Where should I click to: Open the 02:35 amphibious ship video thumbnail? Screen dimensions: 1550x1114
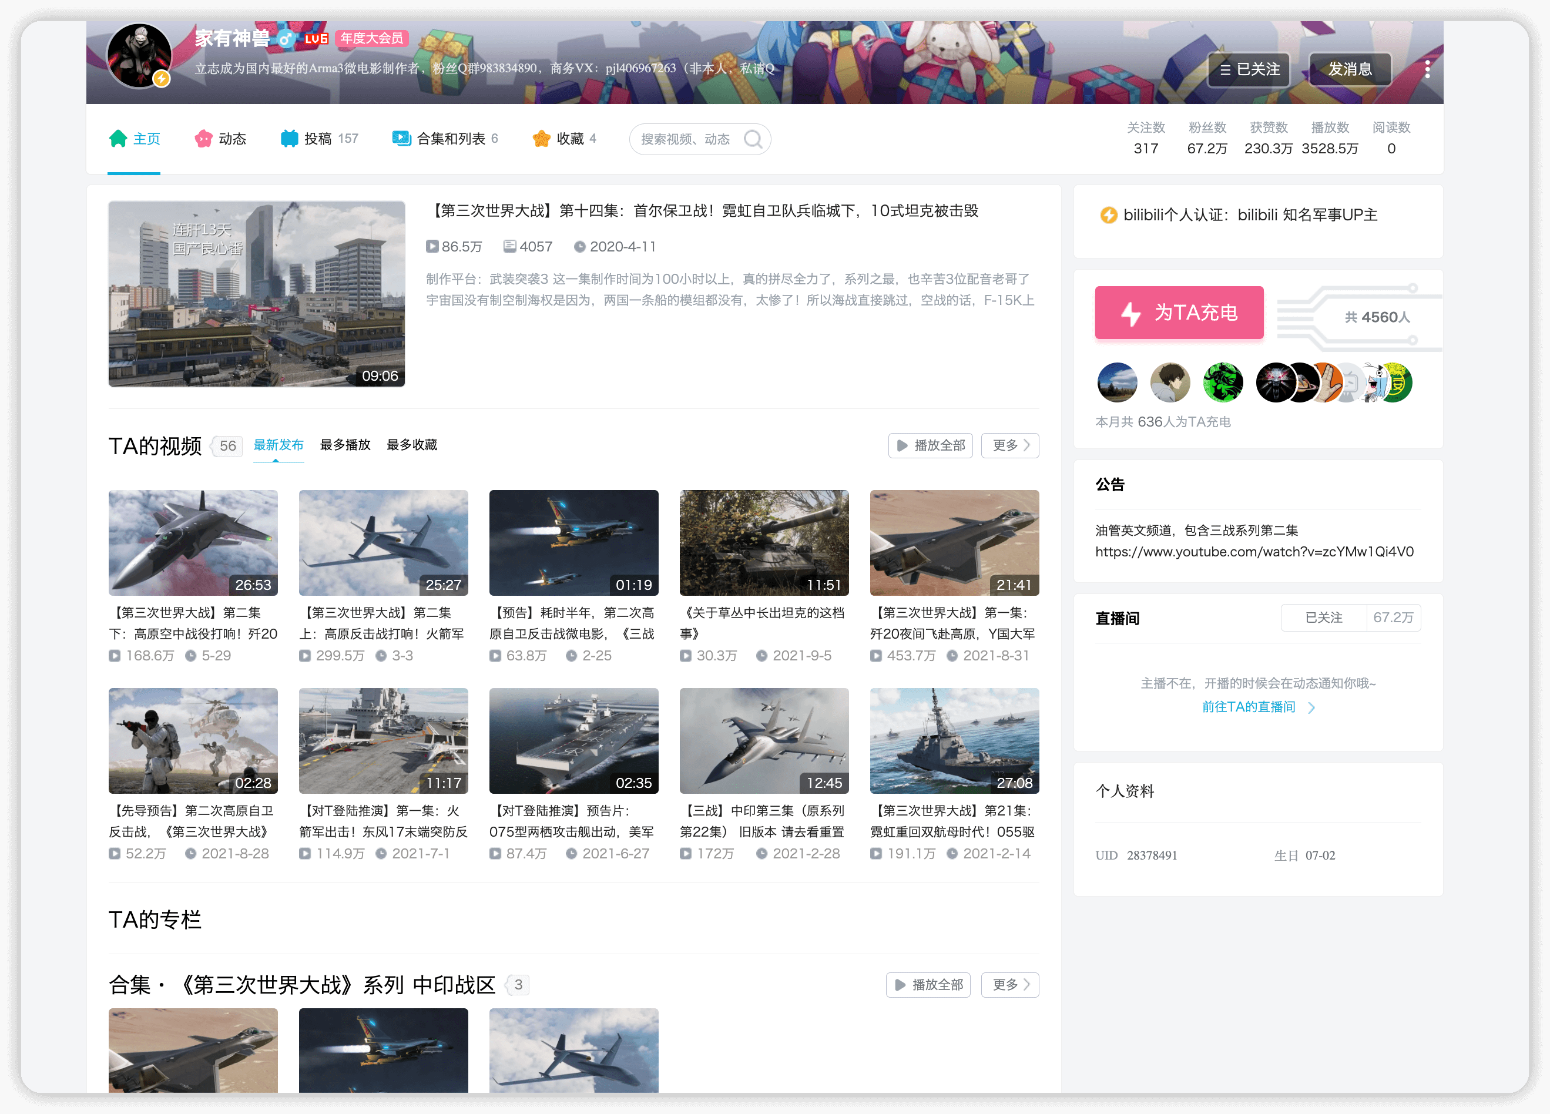point(574,741)
